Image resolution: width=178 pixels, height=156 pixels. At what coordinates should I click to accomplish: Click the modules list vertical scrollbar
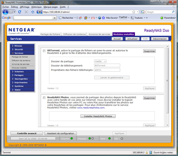[x=167, y=81]
